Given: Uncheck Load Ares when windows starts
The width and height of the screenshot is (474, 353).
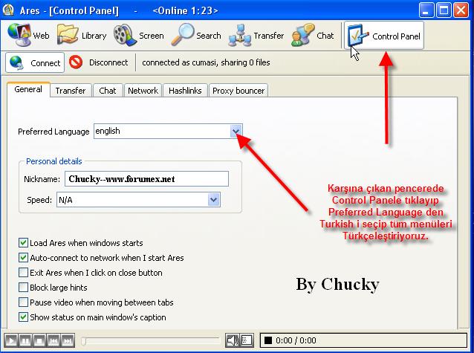Looking at the screenshot, I should (x=24, y=243).
